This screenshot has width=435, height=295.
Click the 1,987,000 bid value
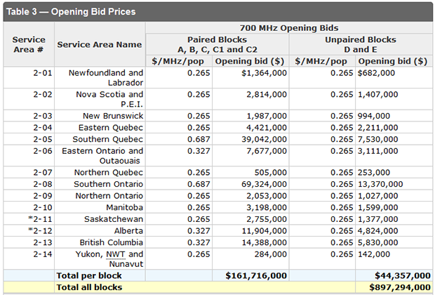point(267,116)
